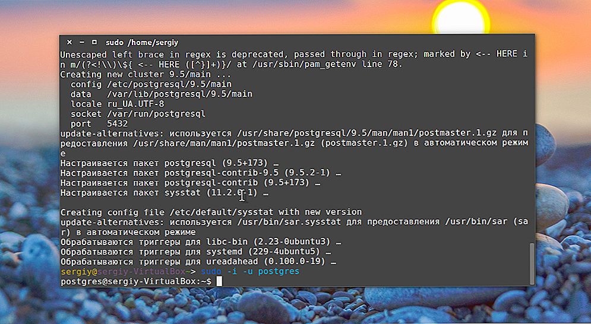The width and height of the screenshot is (591, 324).
Task: Maximize the terminal window using square icon
Action: click(94, 42)
